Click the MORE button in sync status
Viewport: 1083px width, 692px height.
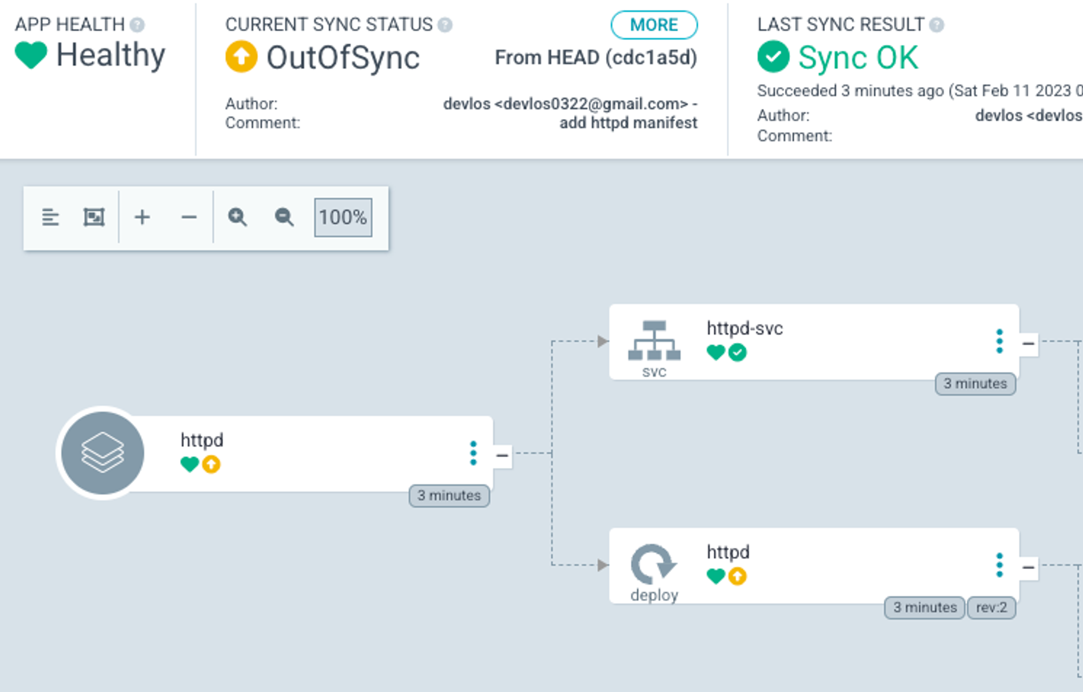pos(654,25)
